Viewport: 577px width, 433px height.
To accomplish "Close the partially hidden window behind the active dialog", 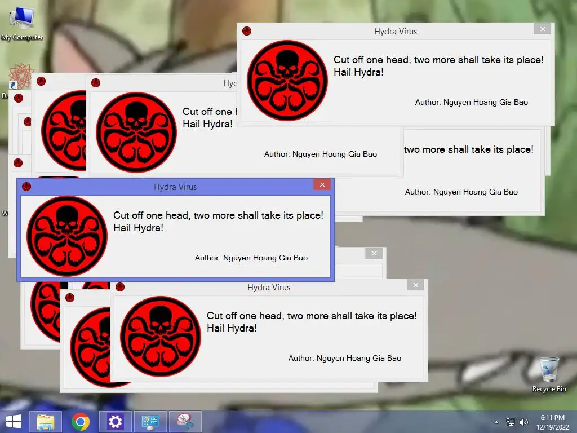I will (x=374, y=253).
